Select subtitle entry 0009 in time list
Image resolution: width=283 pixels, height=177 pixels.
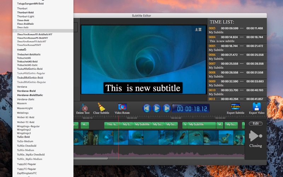click(x=237, y=83)
